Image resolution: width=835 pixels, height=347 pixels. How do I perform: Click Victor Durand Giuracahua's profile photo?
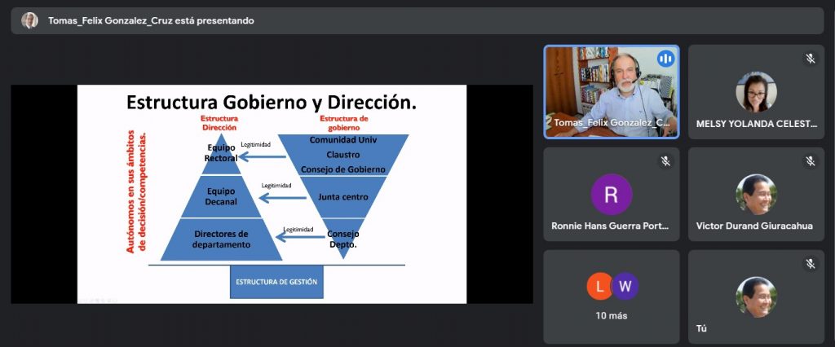756,194
